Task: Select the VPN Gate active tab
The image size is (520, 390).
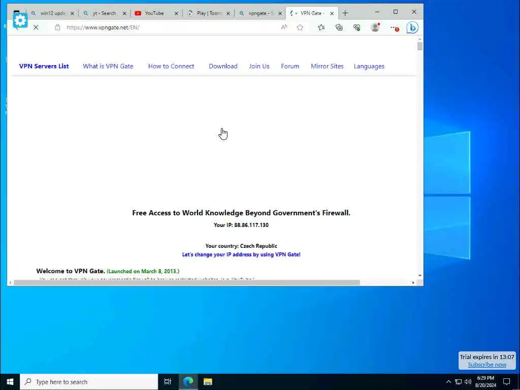Action: click(312, 13)
